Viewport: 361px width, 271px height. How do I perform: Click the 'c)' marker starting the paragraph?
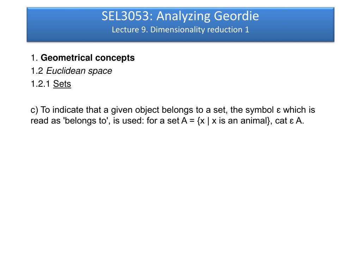coord(34,110)
